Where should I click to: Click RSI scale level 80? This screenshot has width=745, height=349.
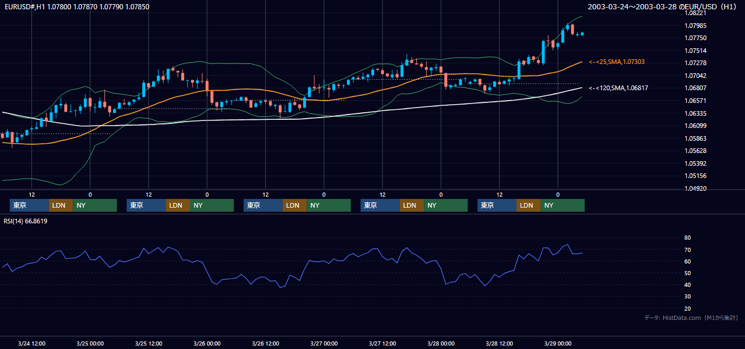687,238
